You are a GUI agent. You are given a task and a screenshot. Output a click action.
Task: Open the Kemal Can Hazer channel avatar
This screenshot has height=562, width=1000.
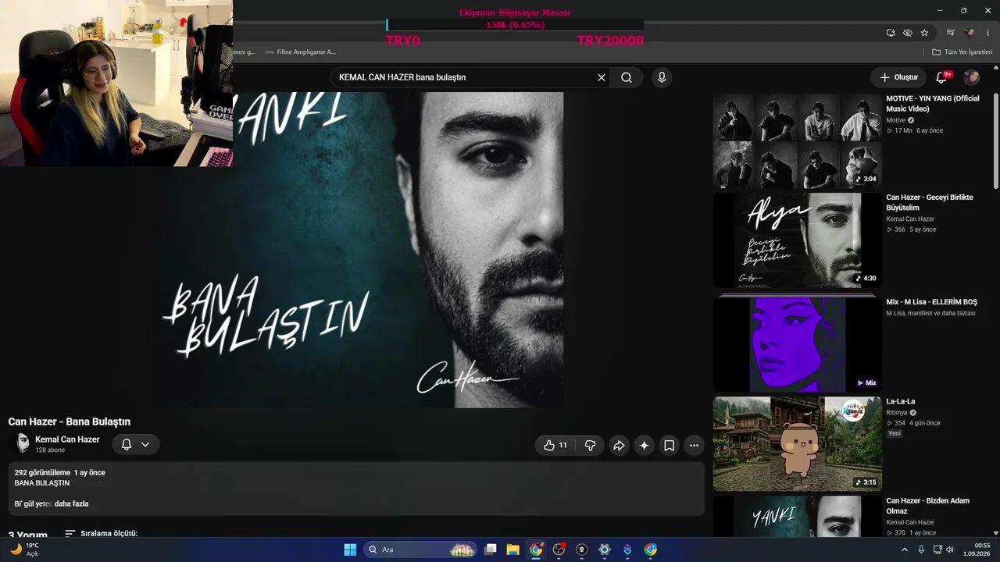tap(22, 444)
